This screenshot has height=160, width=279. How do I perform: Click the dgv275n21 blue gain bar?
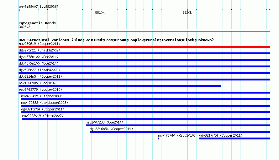[x=144, y=53]
